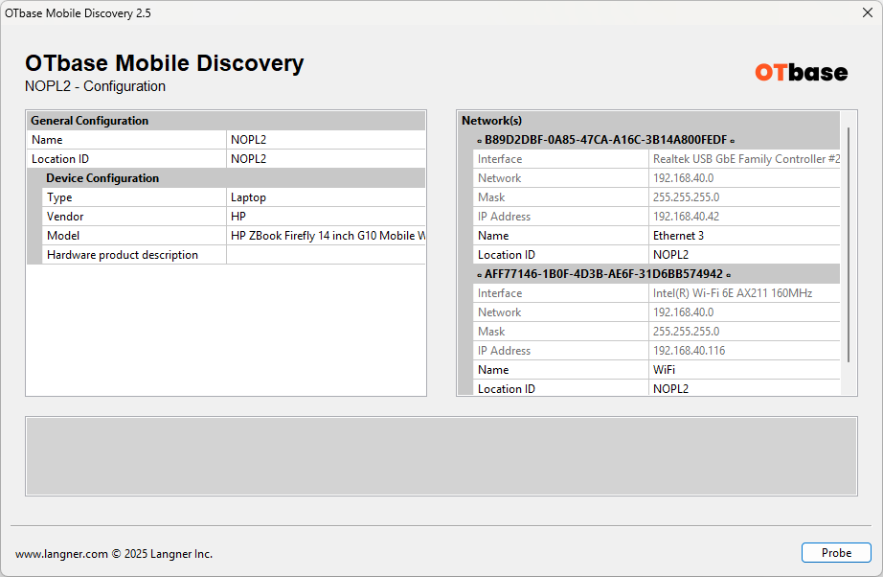Edit the network name Ethernet 3
The image size is (883, 577).
tap(744, 236)
